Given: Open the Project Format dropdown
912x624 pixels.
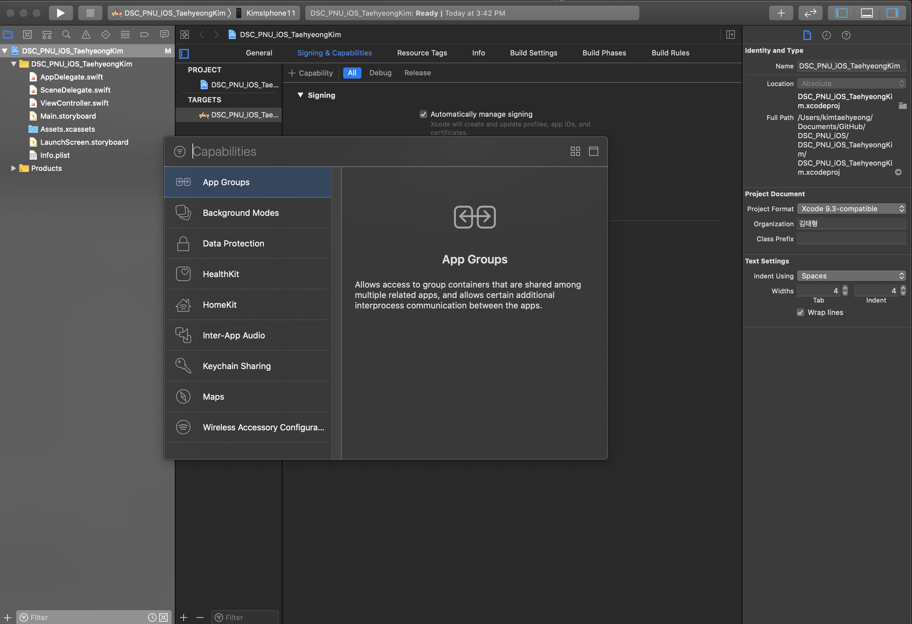Looking at the screenshot, I should click(x=851, y=209).
